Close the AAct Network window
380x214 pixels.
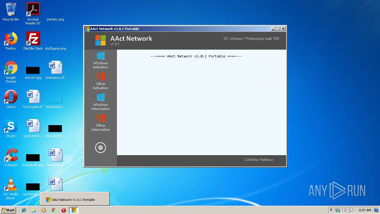point(283,29)
